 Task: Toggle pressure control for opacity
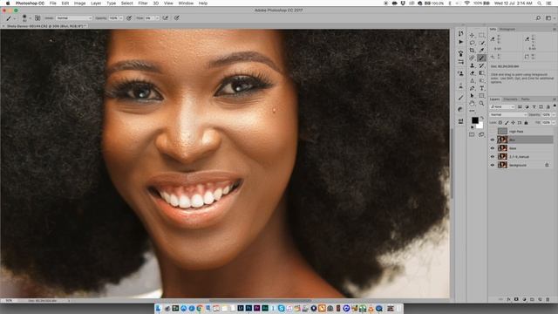[x=129, y=17]
